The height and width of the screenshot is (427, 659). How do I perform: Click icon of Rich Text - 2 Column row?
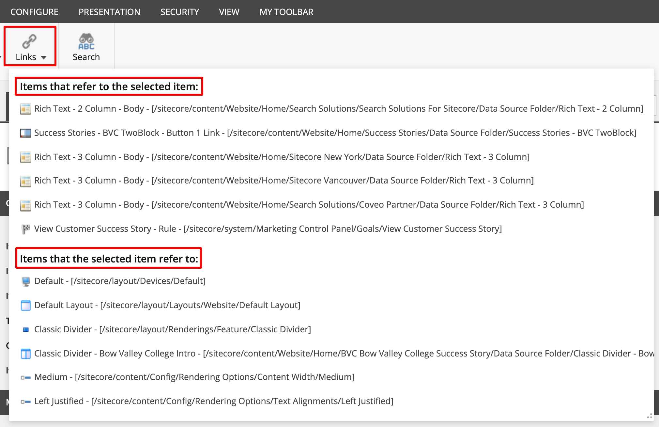(x=26, y=109)
